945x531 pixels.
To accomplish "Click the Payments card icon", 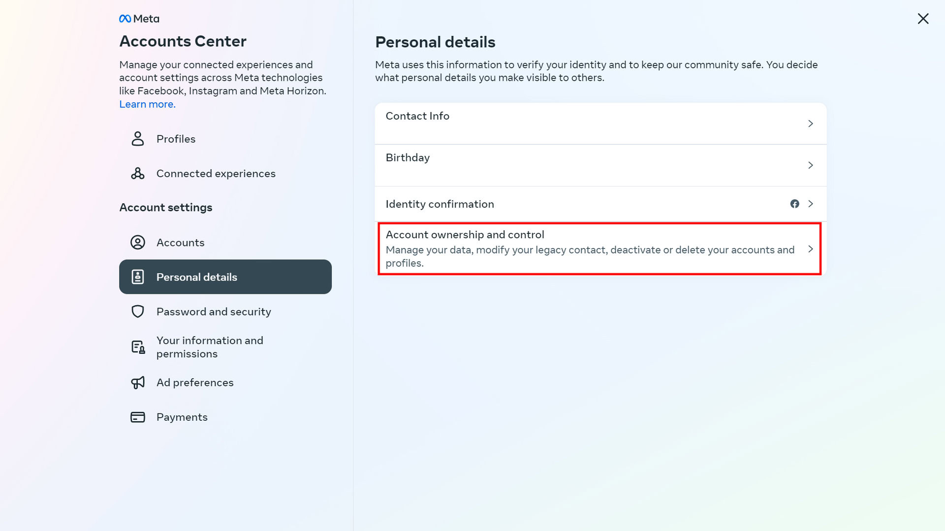I will pos(138,417).
